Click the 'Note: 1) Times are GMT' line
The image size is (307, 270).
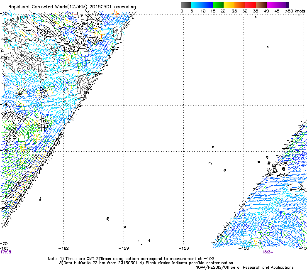(131, 259)
